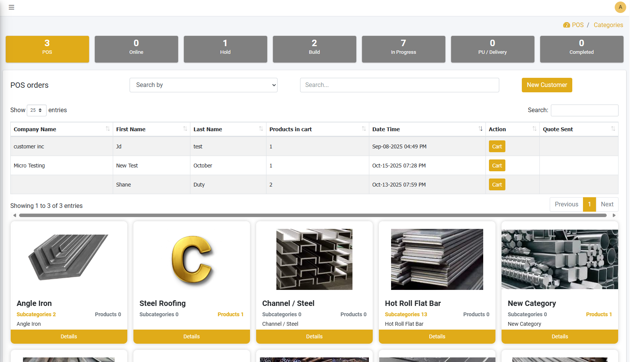Change the show entries count selector
630x362 pixels.
tap(36, 110)
